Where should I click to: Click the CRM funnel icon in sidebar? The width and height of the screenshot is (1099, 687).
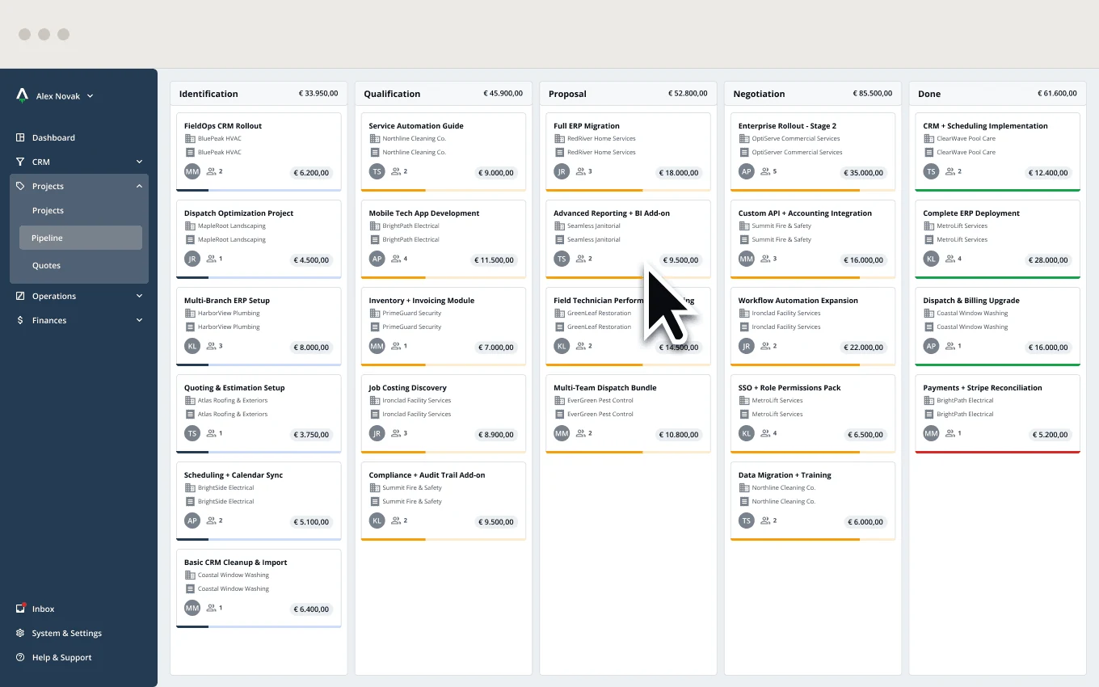(21, 162)
